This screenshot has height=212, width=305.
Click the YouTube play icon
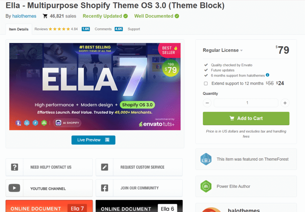pyautogui.click(x=14, y=188)
